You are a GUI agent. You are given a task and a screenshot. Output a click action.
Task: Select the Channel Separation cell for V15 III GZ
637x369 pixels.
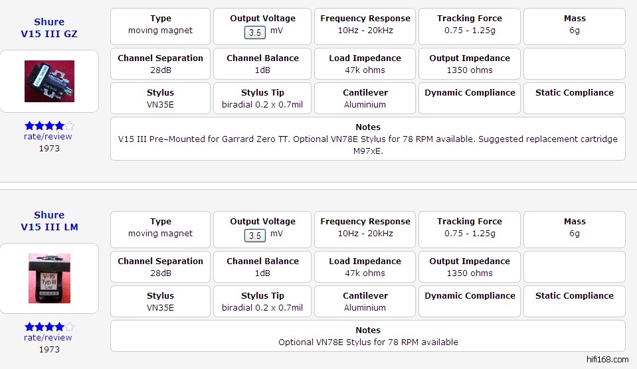[160, 64]
